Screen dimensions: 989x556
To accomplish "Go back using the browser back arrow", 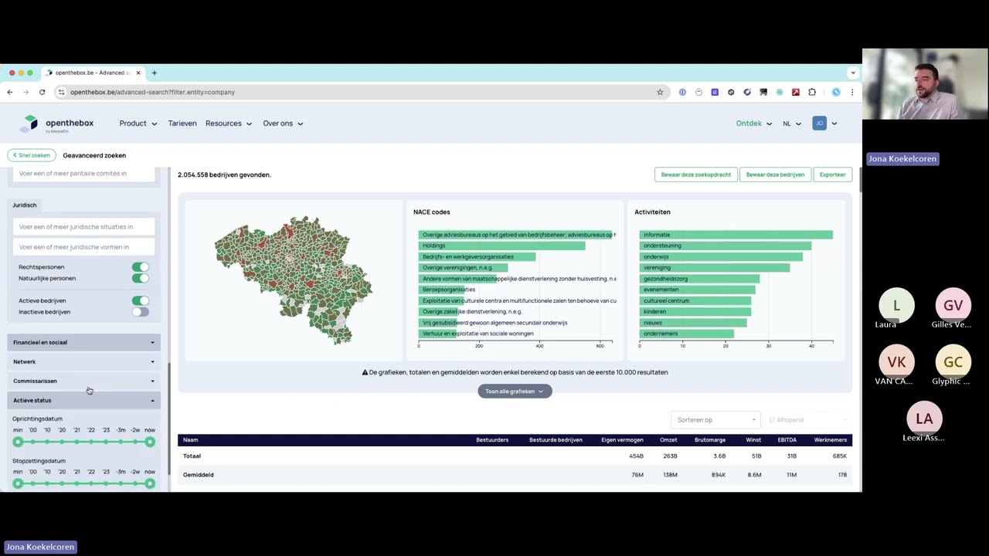I will 10,92.
